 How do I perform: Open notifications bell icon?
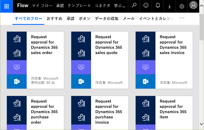[158, 6]
